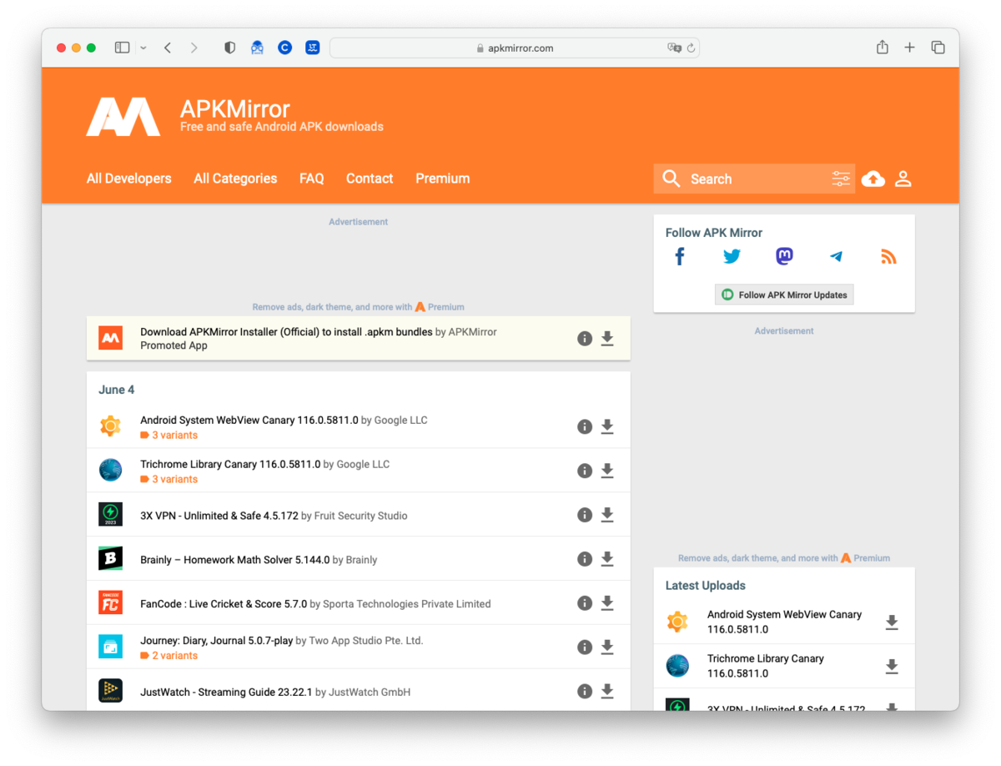Open a new Safari tab
This screenshot has height=766, width=1001.
coord(910,48)
